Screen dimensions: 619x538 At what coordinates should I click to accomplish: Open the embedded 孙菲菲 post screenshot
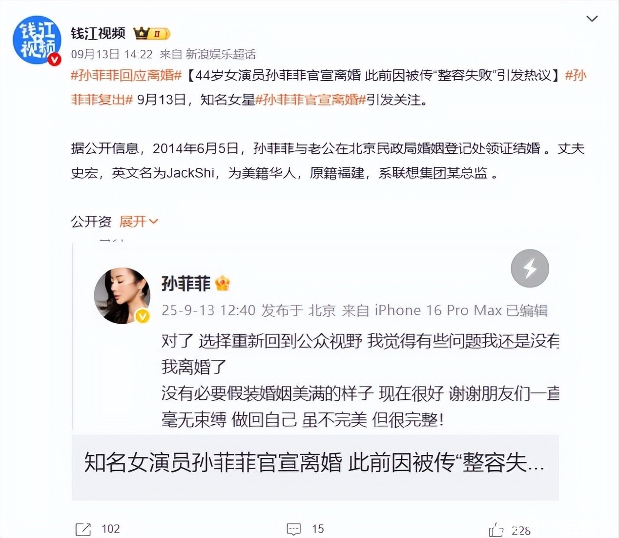(x=315, y=338)
